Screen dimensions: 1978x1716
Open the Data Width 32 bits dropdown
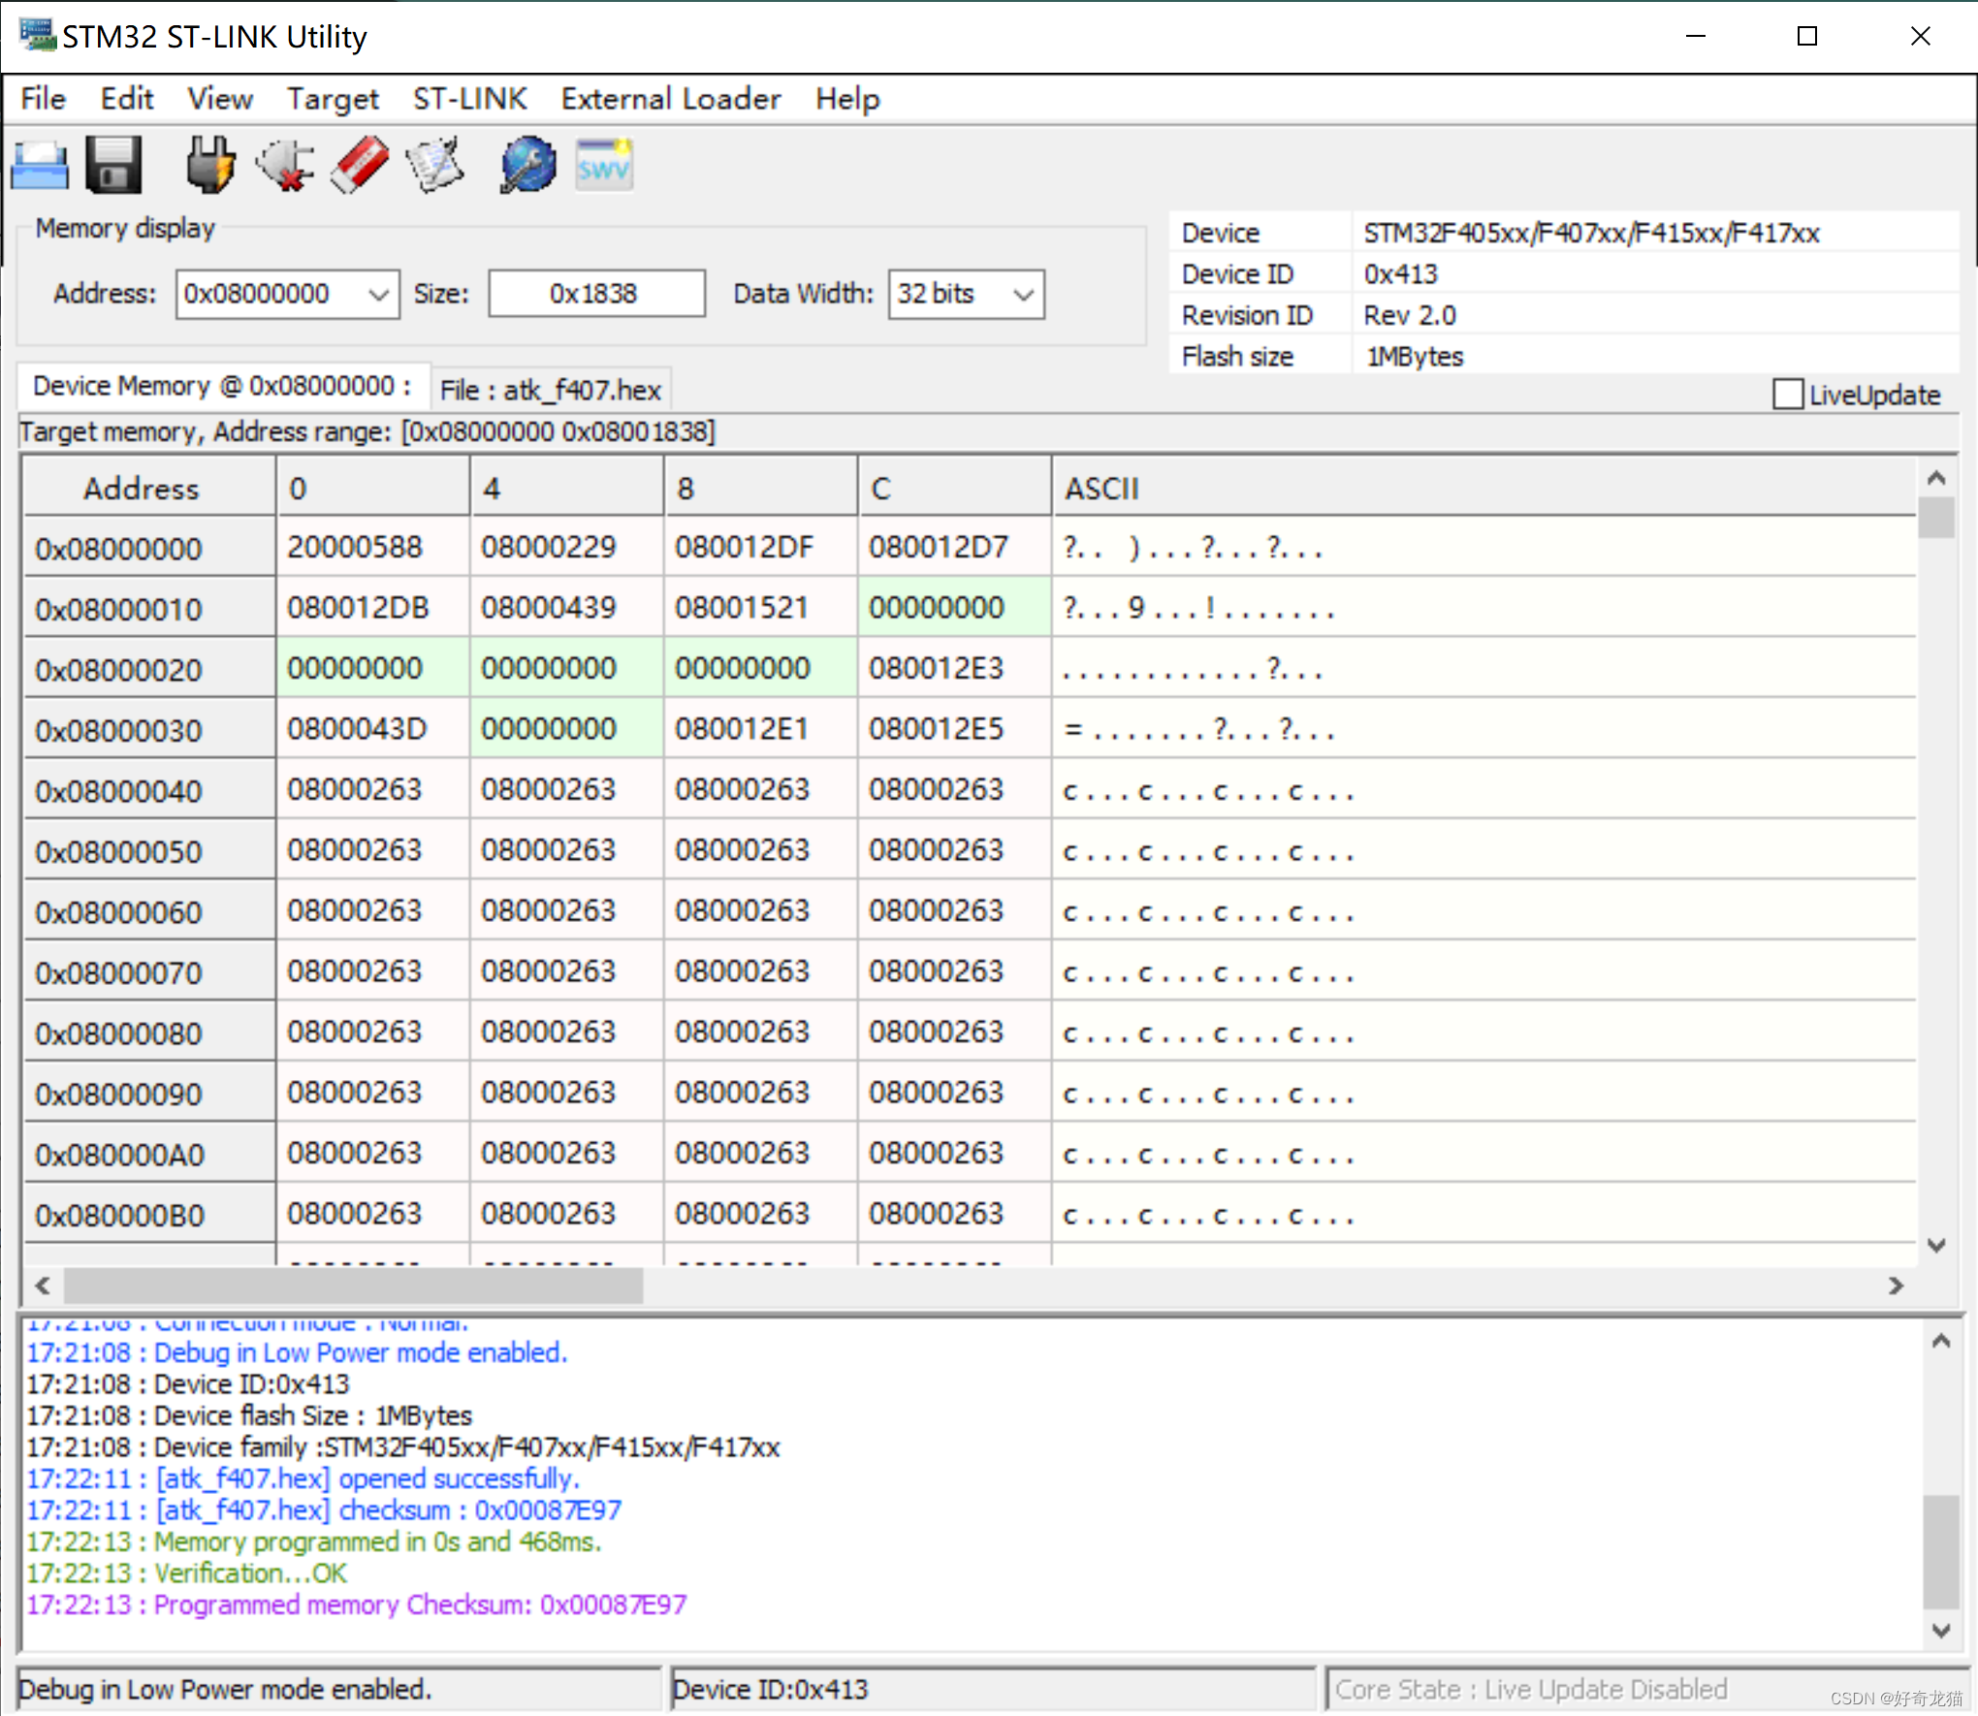coord(1023,294)
